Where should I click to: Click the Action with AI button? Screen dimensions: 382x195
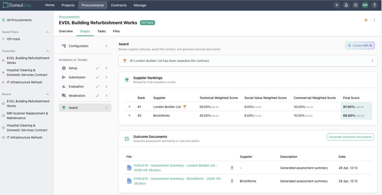pos(360,46)
